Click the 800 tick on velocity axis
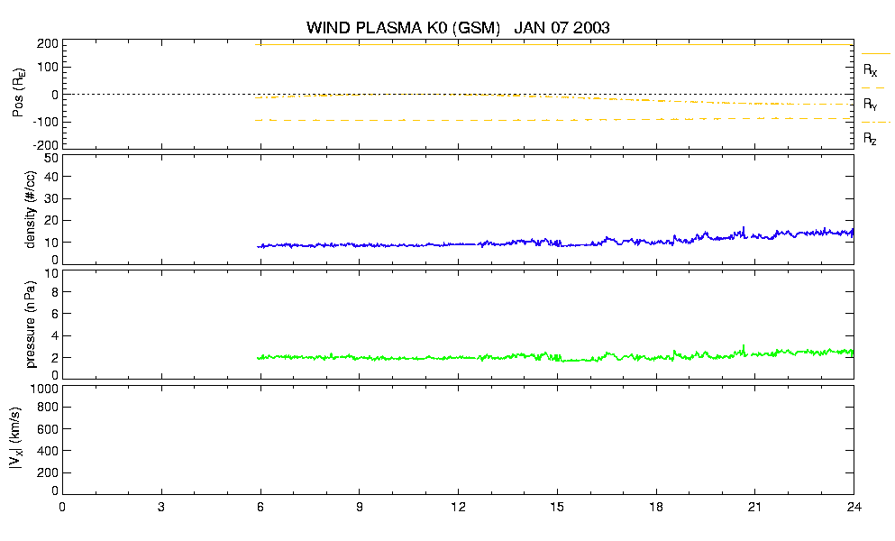This screenshot has height=541, width=895. click(48, 408)
